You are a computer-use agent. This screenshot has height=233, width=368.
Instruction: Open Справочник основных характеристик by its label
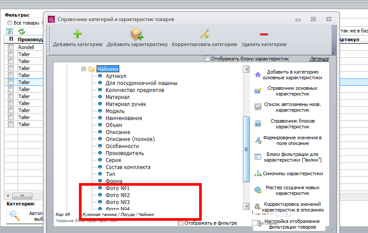tap(293, 91)
